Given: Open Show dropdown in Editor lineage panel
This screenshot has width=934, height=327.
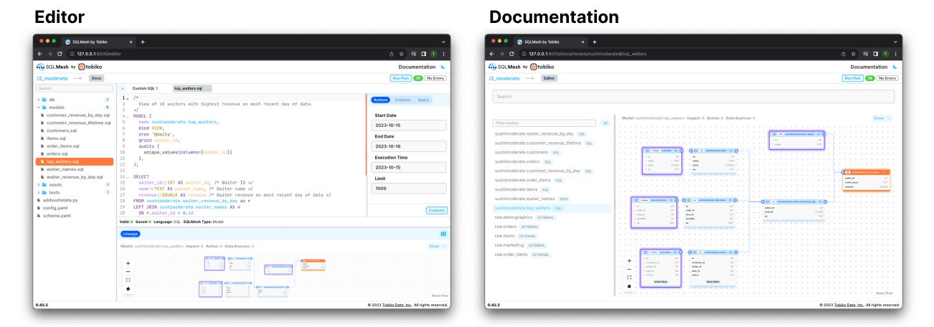Looking at the screenshot, I should (438, 246).
